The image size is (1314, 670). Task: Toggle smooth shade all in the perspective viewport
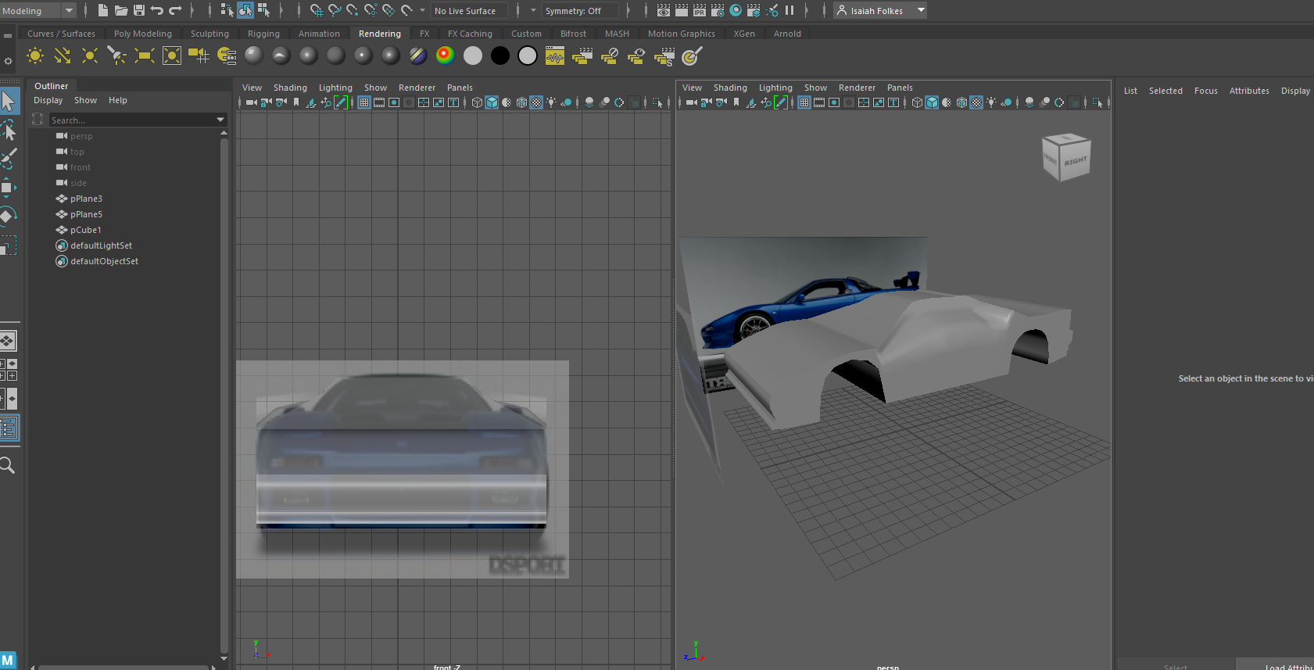coord(932,102)
